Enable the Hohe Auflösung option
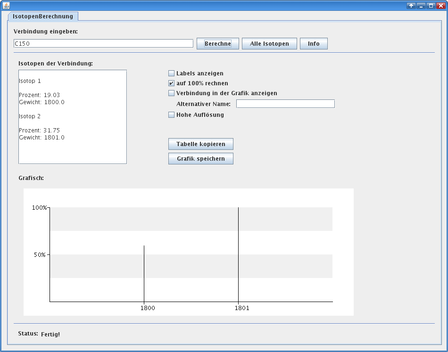Screen dimensions: 448x352 coord(172,115)
